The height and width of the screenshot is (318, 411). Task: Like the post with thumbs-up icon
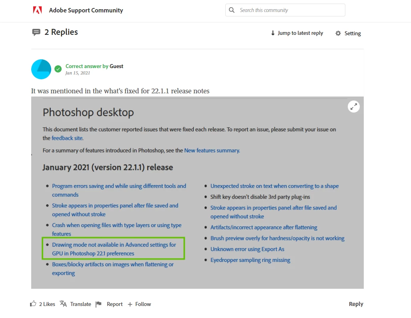(x=33, y=304)
